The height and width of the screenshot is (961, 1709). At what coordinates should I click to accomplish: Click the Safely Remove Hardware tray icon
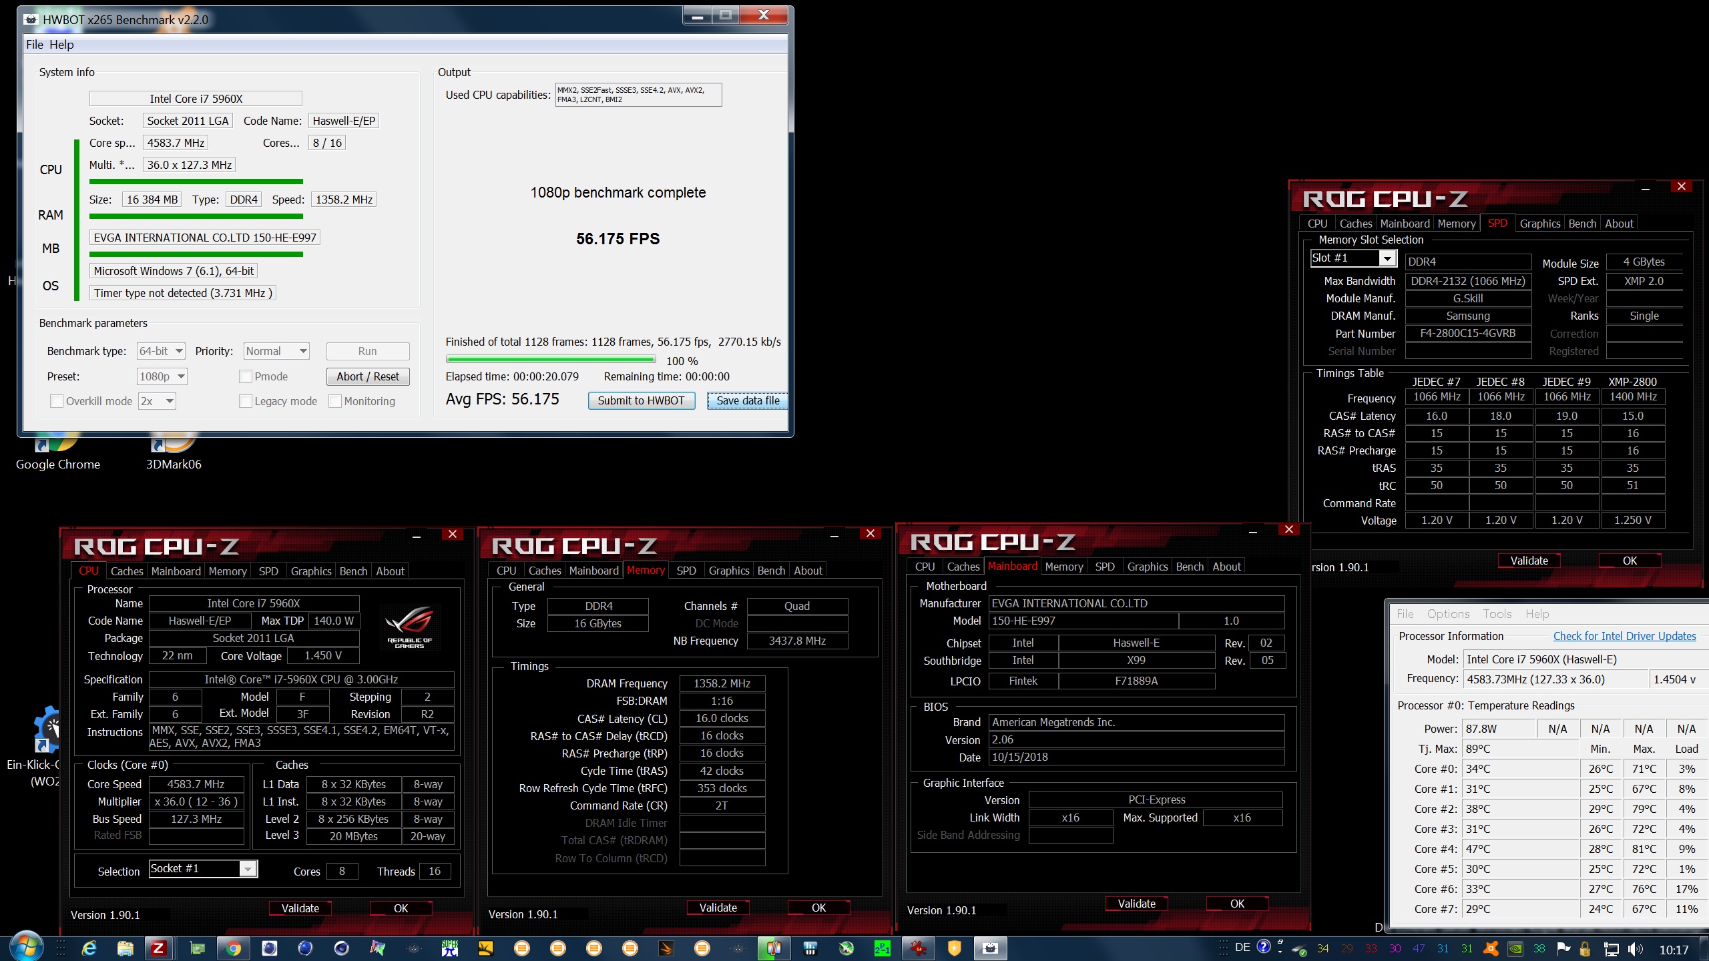pyautogui.click(x=1298, y=949)
